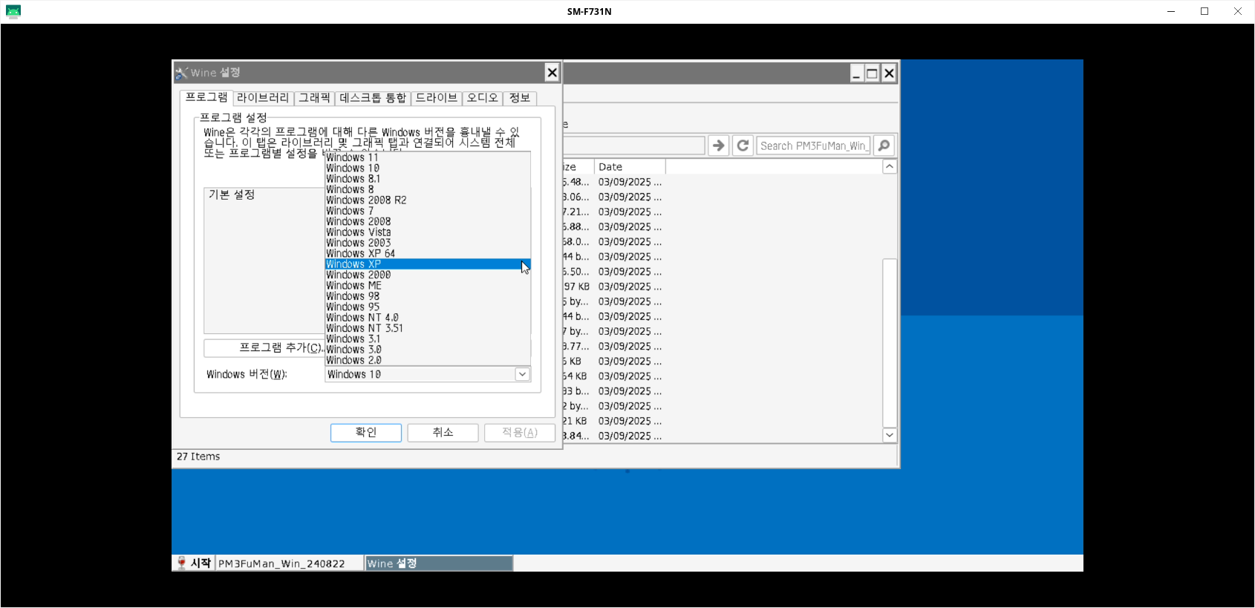Click the forward arrow icon in file manager

[x=718, y=146]
